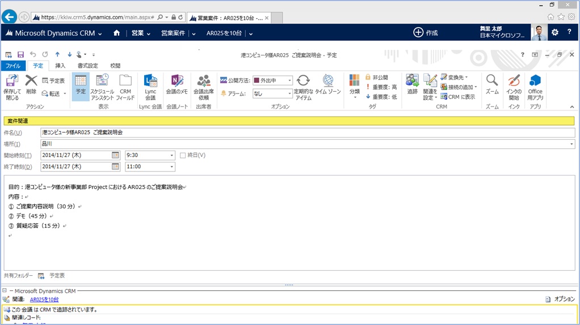Open the Recurrence (定期的なアイテム) settings
Viewport: 580px width, 325px height.
(x=303, y=87)
